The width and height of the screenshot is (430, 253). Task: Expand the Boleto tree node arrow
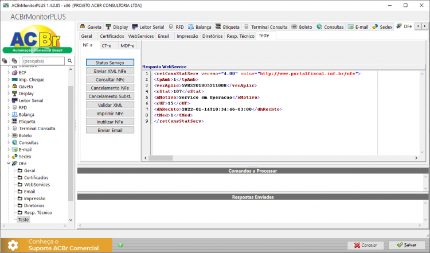point(9,135)
